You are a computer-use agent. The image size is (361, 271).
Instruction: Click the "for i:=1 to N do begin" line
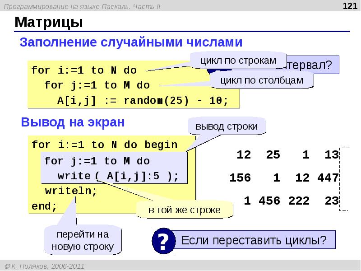[x=104, y=145]
